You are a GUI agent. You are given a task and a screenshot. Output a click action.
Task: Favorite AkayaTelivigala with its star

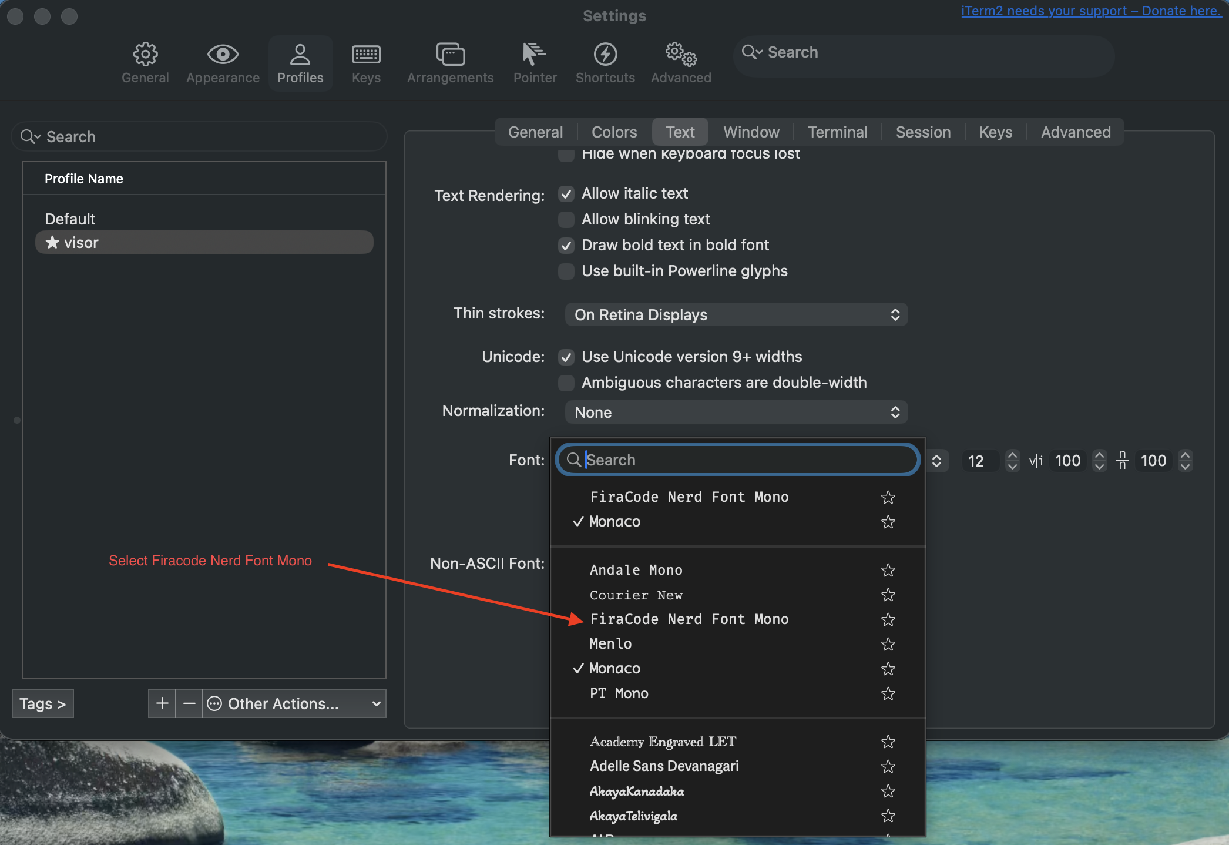888,816
